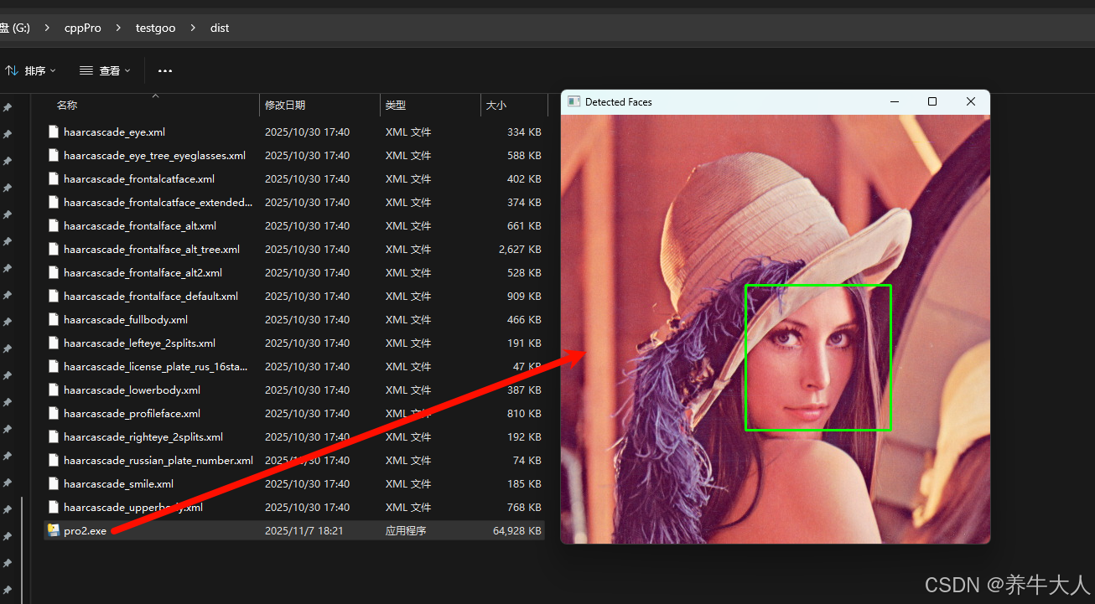
Task: Expand the chevron between testgoo and dist
Action: tap(193, 28)
